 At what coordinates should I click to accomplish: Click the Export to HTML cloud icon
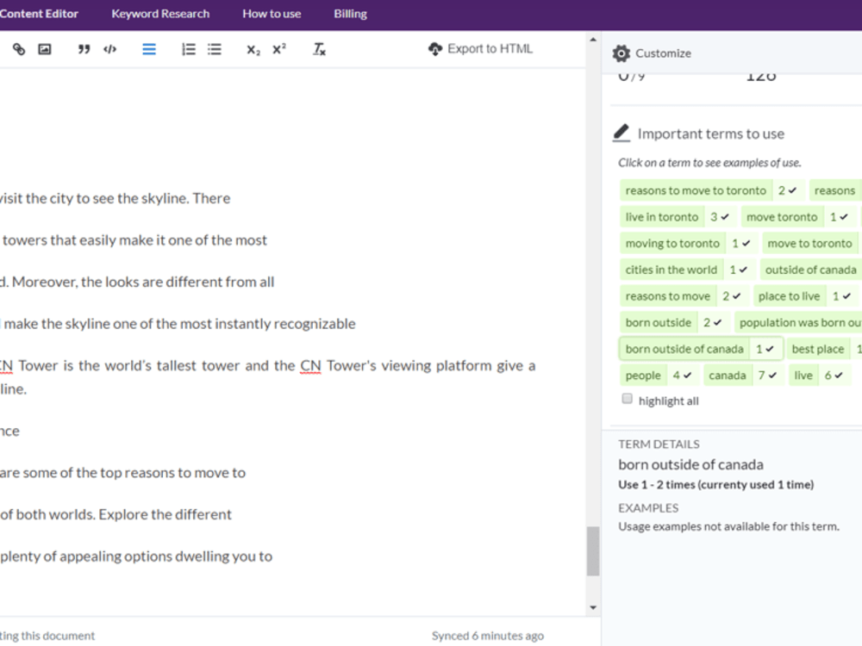434,49
